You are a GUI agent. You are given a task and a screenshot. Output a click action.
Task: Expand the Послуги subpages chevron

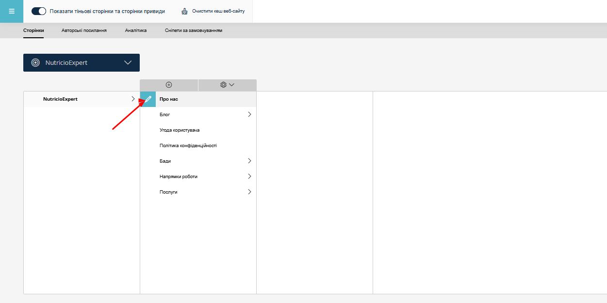(249, 192)
